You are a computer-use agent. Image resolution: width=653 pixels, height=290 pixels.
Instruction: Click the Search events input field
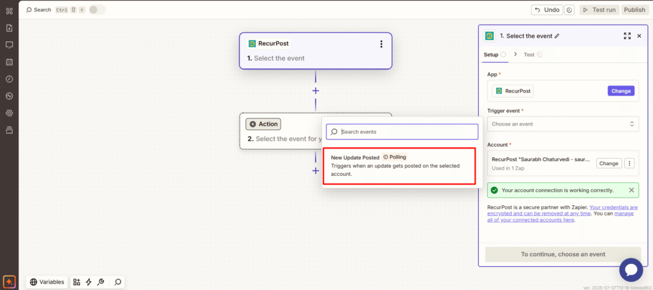[402, 131]
